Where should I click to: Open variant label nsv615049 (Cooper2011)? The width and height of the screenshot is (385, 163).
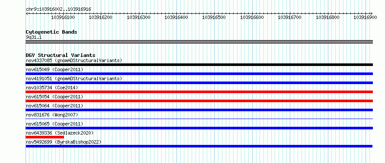[x=55, y=69]
